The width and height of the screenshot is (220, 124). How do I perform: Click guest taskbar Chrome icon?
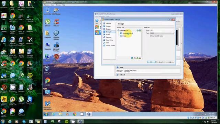(x=75, y=114)
